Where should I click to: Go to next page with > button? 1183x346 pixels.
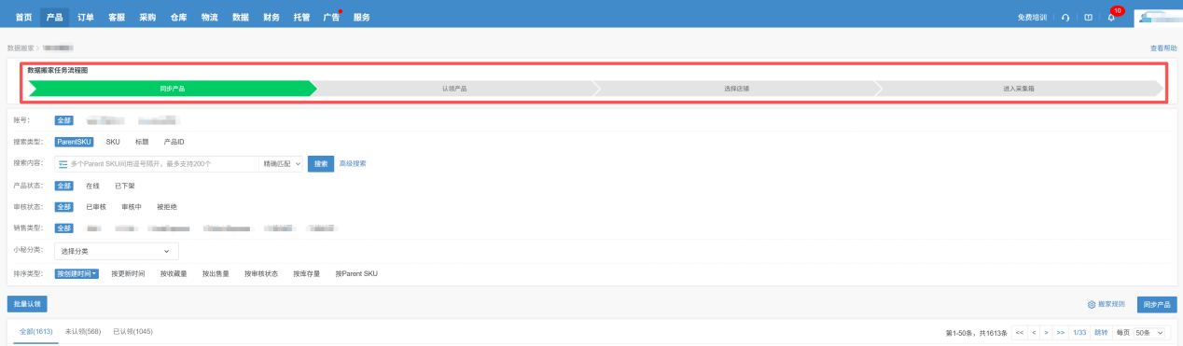tap(1047, 332)
